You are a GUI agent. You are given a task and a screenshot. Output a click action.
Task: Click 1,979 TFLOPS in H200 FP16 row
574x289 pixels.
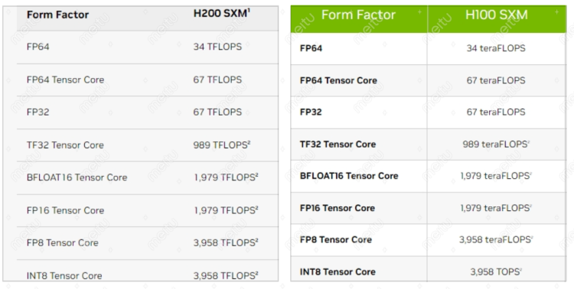tap(227, 210)
